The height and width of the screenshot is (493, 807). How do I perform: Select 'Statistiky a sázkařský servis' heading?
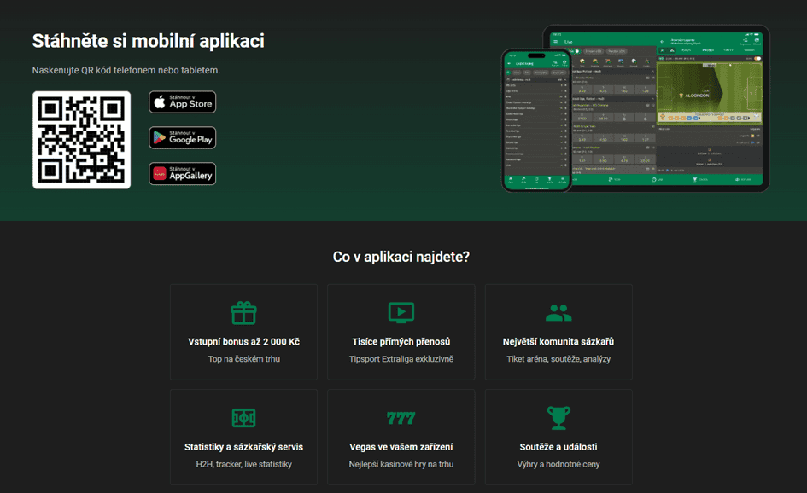click(x=243, y=447)
